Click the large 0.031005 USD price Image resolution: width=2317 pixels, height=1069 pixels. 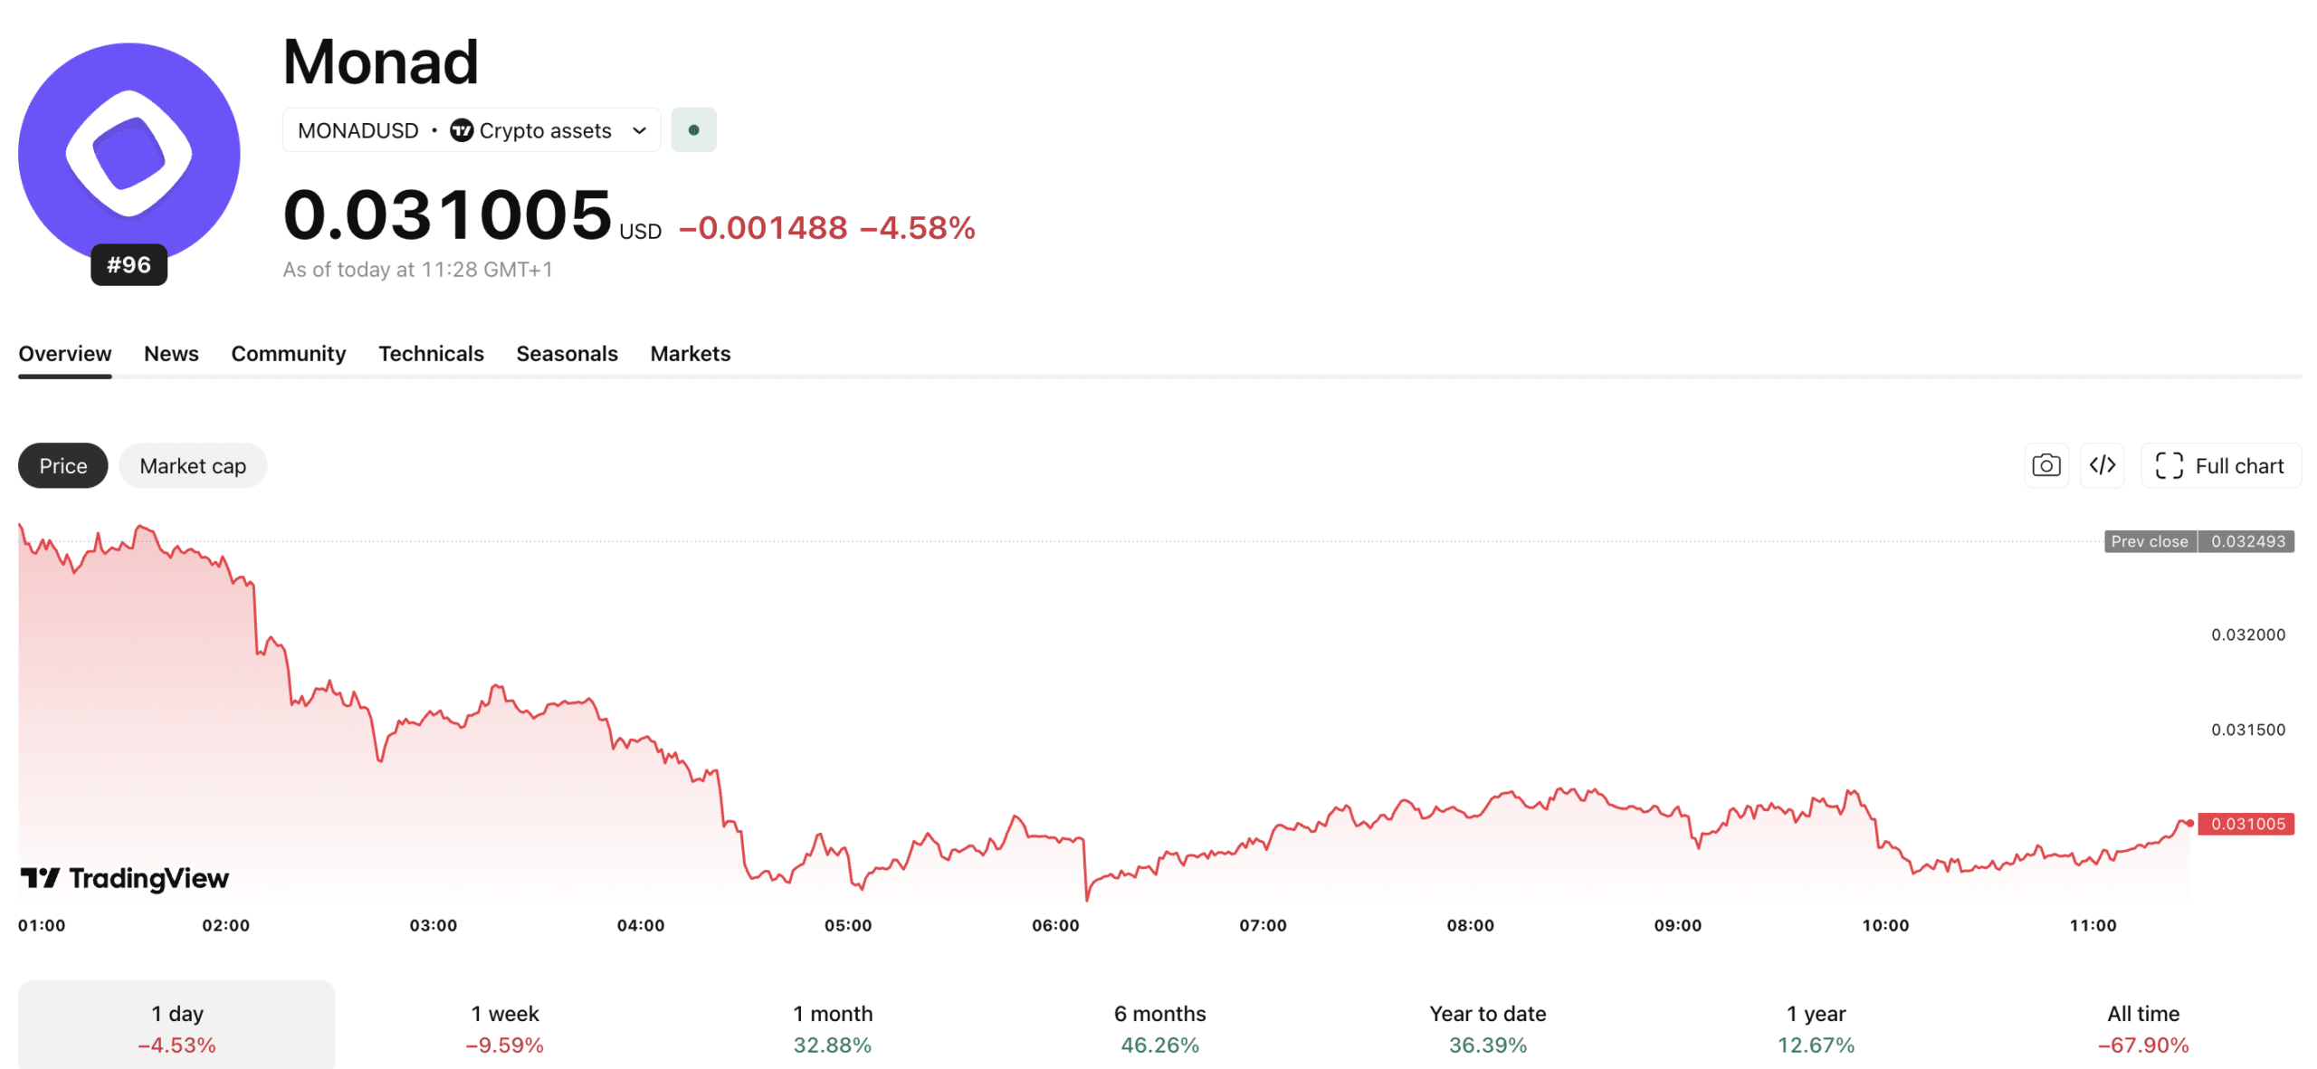(x=472, y=215)
